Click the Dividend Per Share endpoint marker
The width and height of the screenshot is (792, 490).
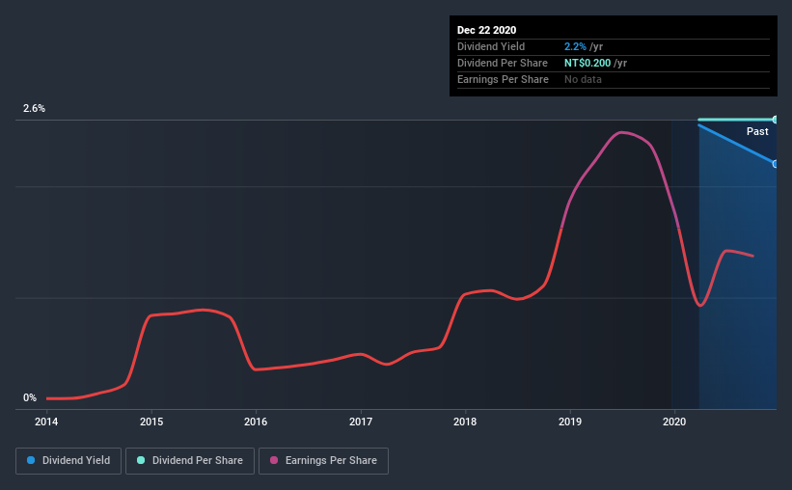[x=775, y=120]
